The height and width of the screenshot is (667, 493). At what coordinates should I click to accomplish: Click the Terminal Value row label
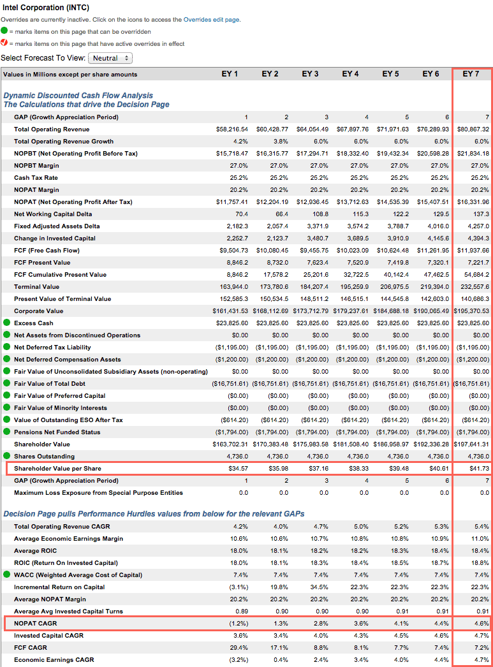pos(36,287)
